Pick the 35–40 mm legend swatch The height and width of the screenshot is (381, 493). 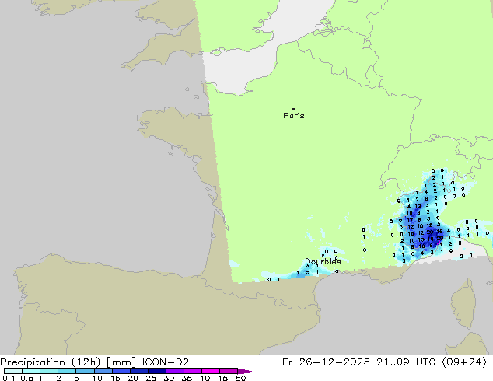click(192, 371)
